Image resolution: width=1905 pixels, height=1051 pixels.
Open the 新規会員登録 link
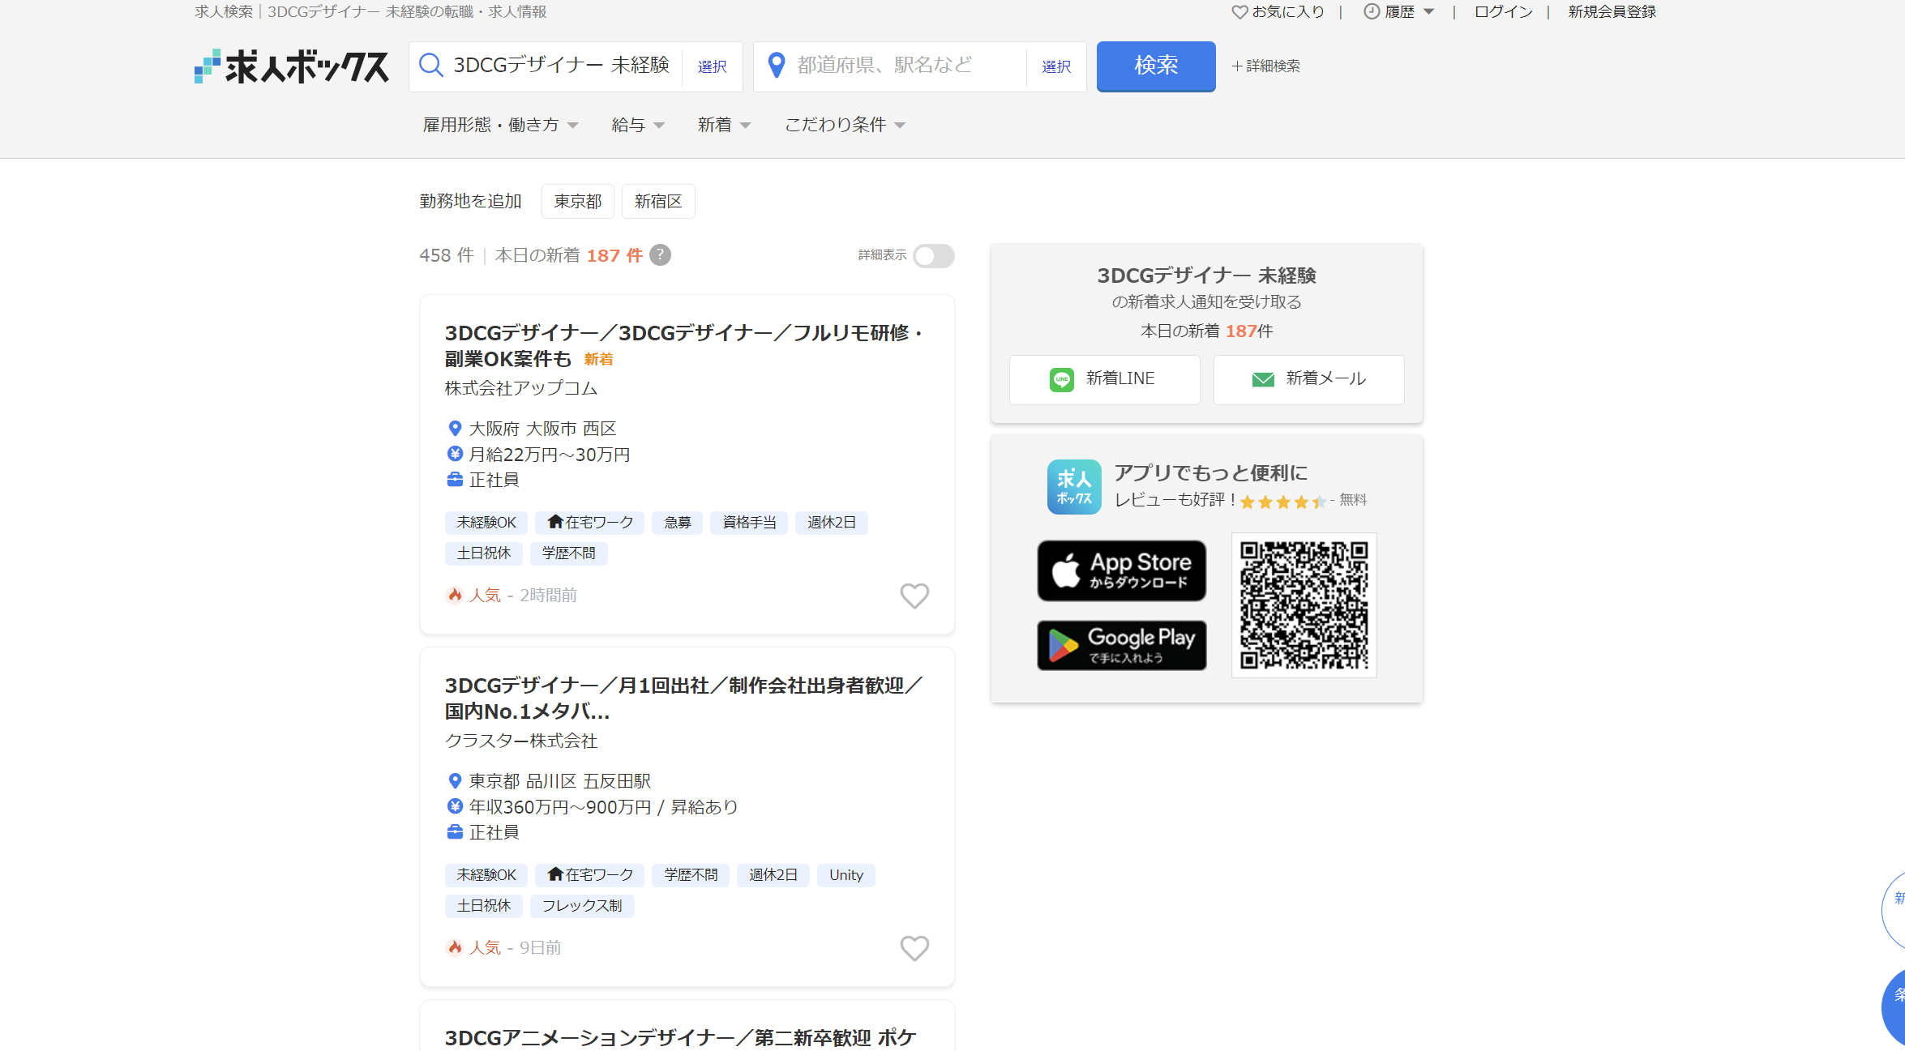1612,12
